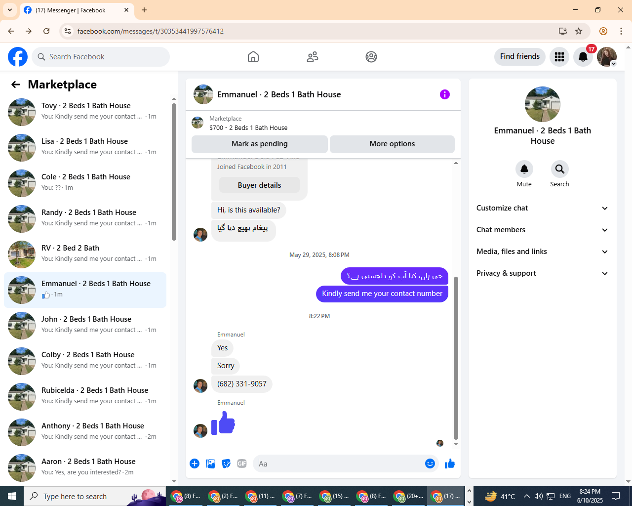The width and height of the screenshot is (632, 506).
Task: Open Randy 2 Beds 1 Bath House chat
Action: point(85,219)
